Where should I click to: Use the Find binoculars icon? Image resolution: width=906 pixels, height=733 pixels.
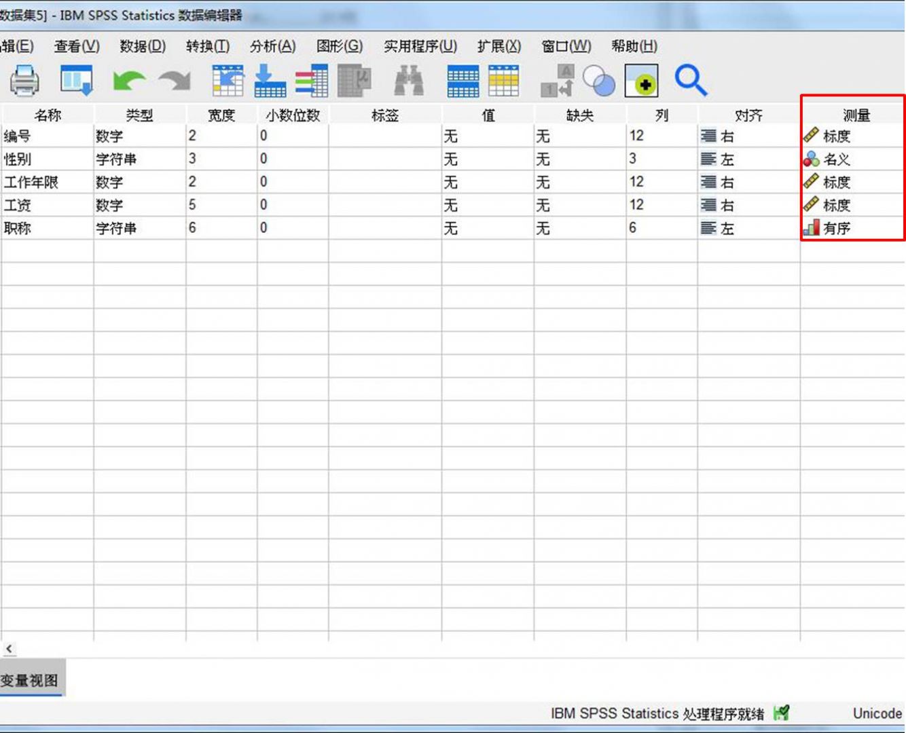pyautogui.click(x=407, y=80)
